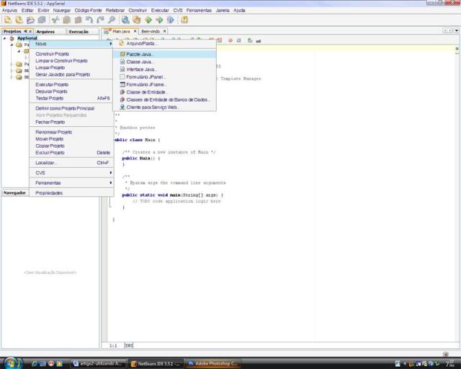Click the Undo arrow toolbar icon
The height and width of the screenshot is (369, 461).
[x=89, y=20]
